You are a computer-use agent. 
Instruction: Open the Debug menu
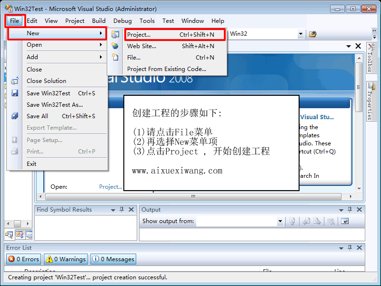pos(122,20)
